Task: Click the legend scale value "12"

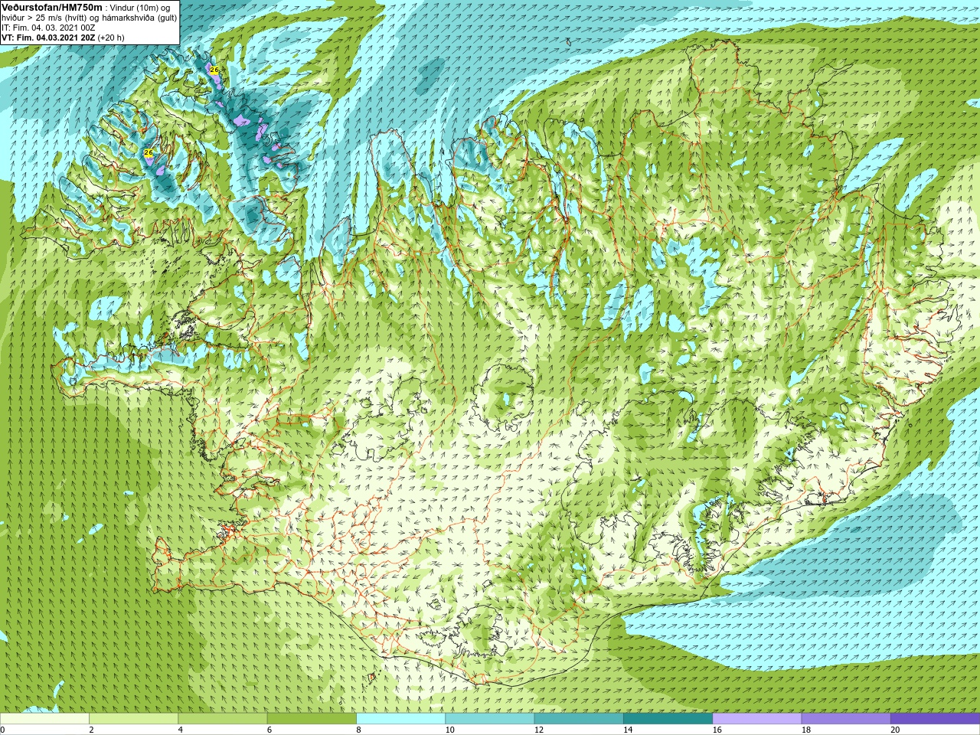Action: [x=538, y=730]
